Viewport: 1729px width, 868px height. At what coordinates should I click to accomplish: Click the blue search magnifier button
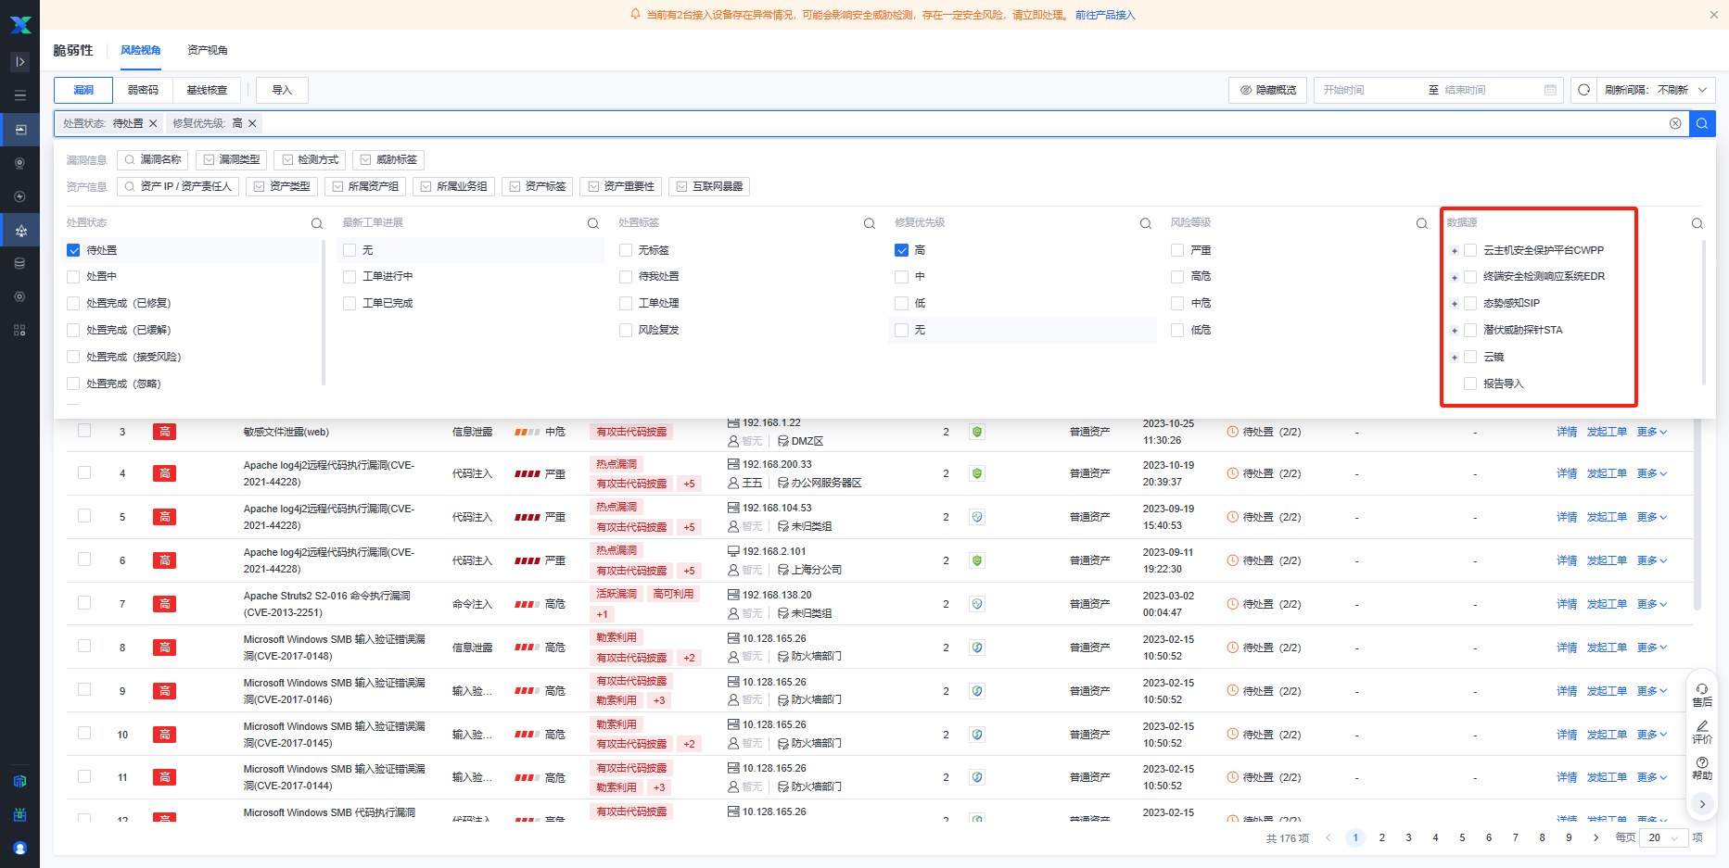1702,123
